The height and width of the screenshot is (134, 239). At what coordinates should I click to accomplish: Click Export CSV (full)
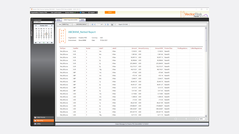(123, 25)
